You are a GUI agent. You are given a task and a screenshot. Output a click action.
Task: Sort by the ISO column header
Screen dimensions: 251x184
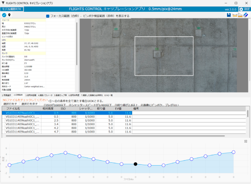63,108
